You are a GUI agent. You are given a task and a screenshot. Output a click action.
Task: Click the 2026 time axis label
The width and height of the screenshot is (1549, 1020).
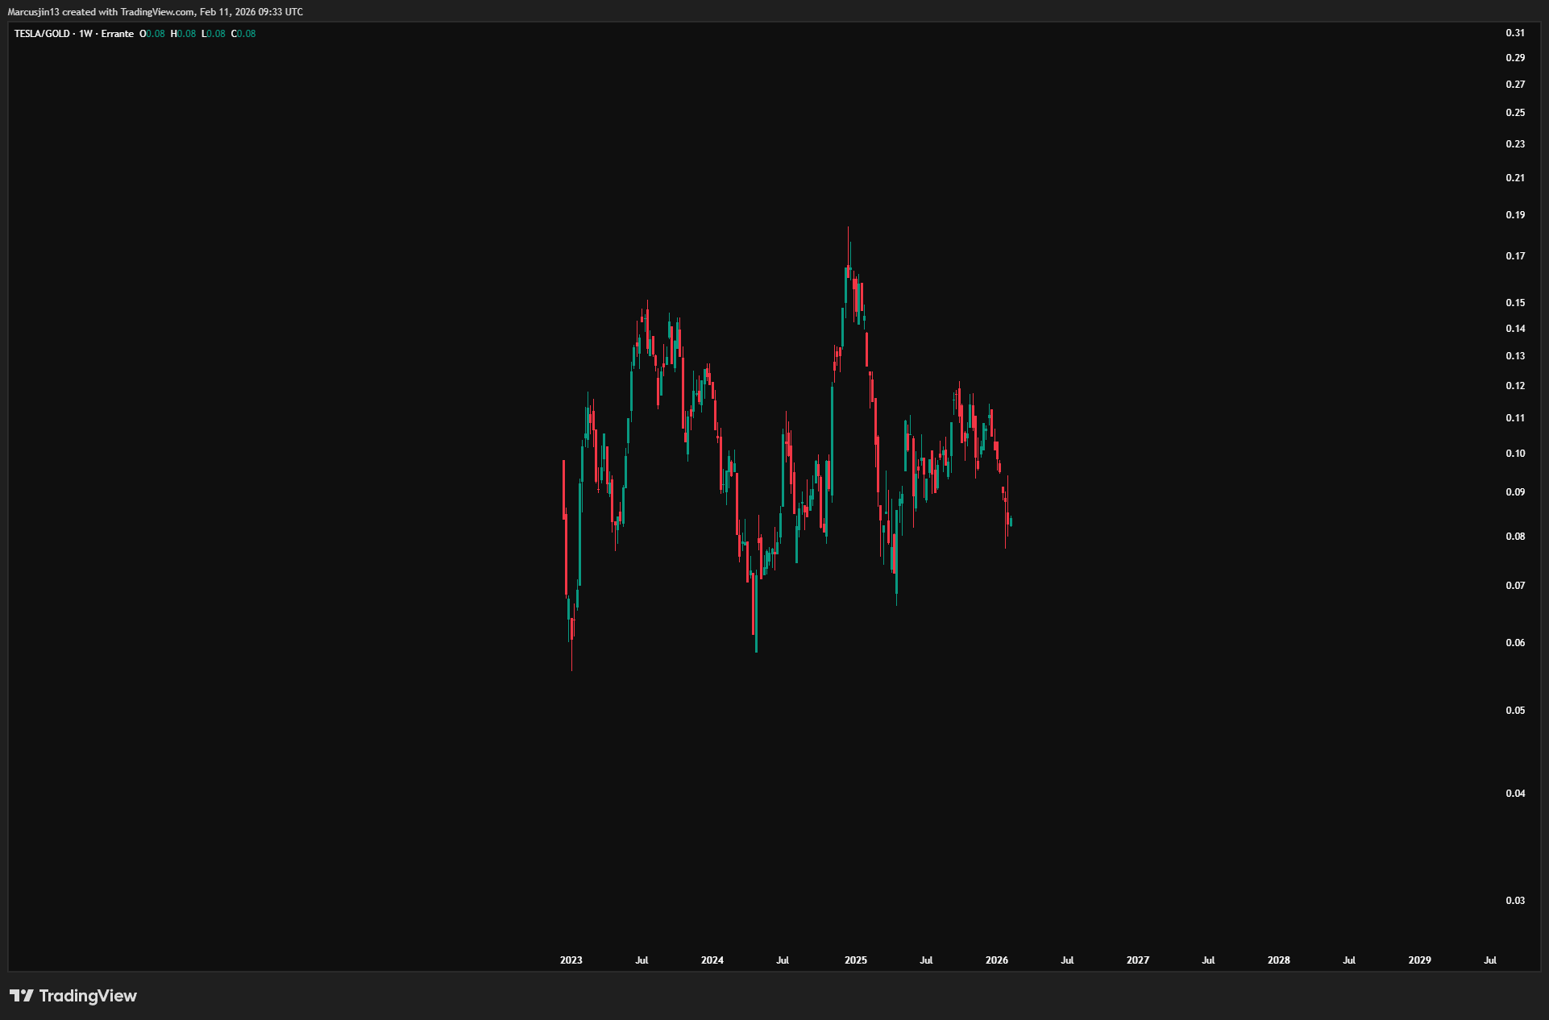click(997, 960)
